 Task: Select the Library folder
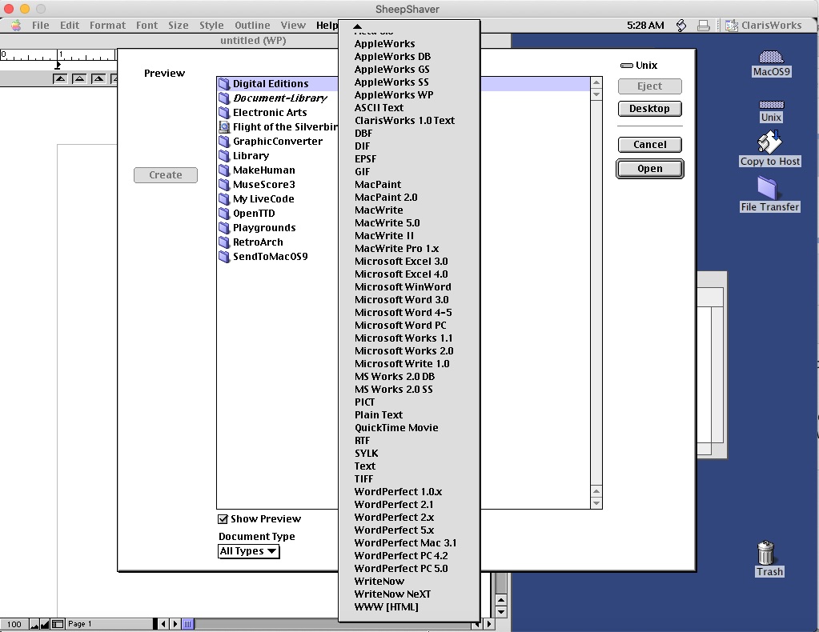[x=251, y=155]
